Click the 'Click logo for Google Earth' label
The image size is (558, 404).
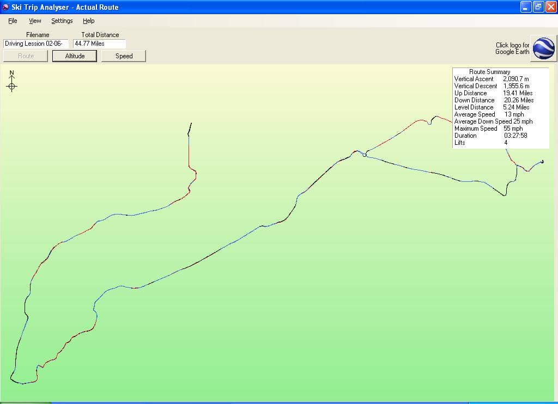click(512, 48)
